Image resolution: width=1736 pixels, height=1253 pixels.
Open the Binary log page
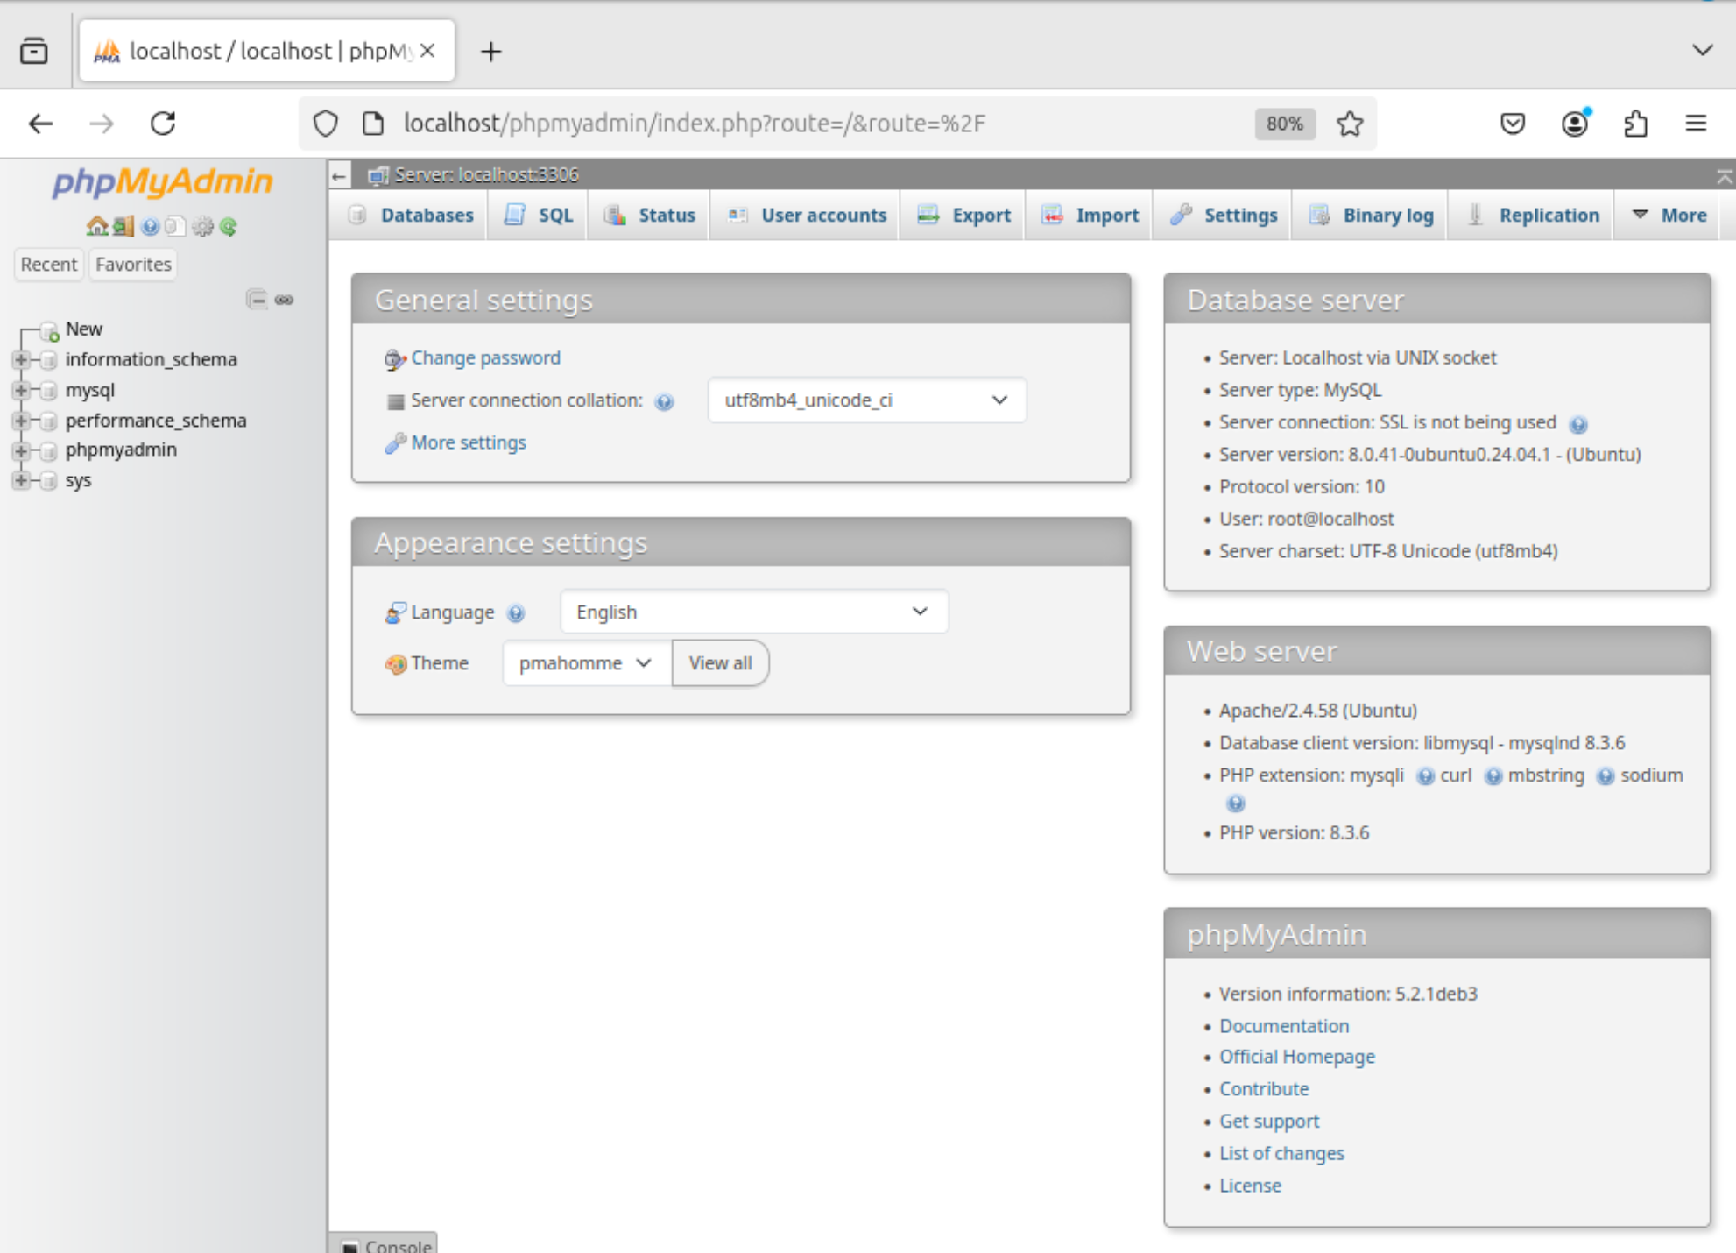(1370, 215)
